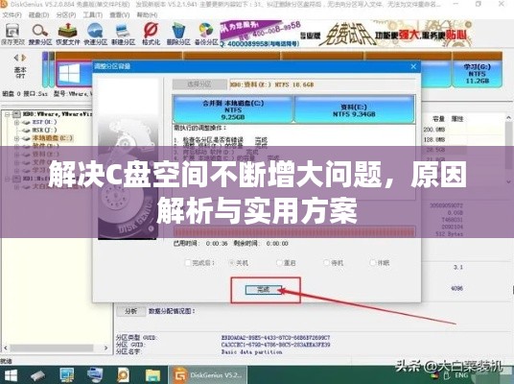Open the 工具(T) menu
Screen dimensions: 514x384
(93, 15)
